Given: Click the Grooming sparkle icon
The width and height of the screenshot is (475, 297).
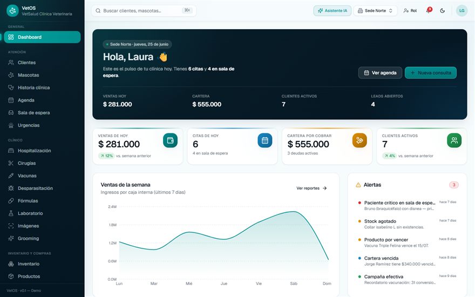Looking at the screenshot, I should 11,239.
